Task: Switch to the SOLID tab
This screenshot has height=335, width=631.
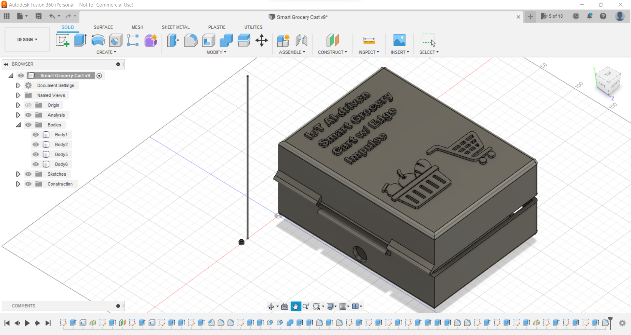Action: click(x=68, y=27)
